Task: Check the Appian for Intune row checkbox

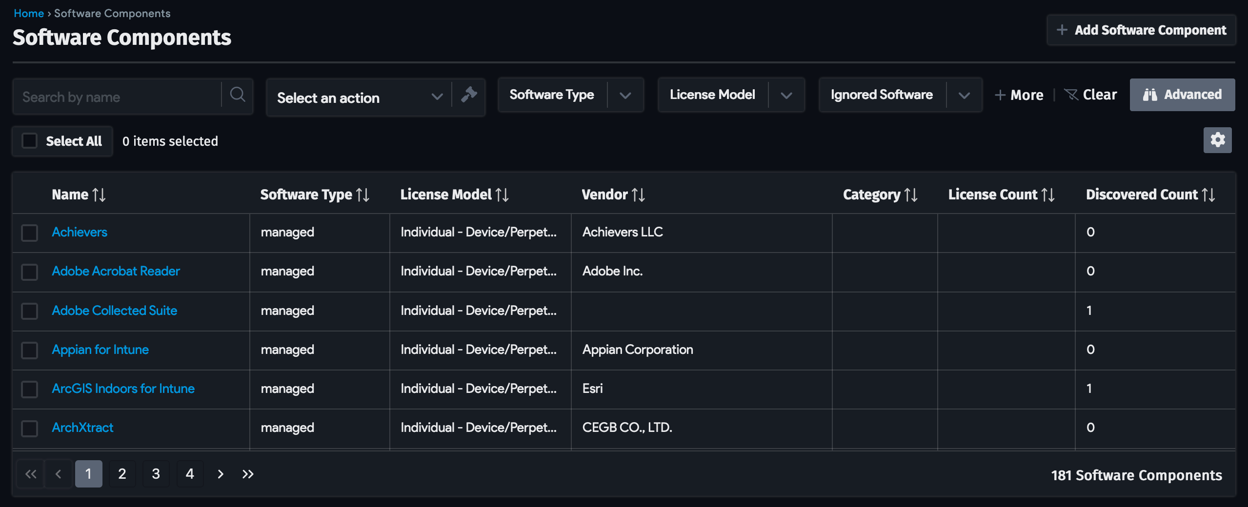Action: [30, 350]
